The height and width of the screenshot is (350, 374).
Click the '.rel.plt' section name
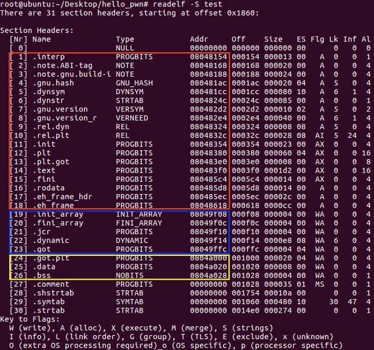pos(51,135)
